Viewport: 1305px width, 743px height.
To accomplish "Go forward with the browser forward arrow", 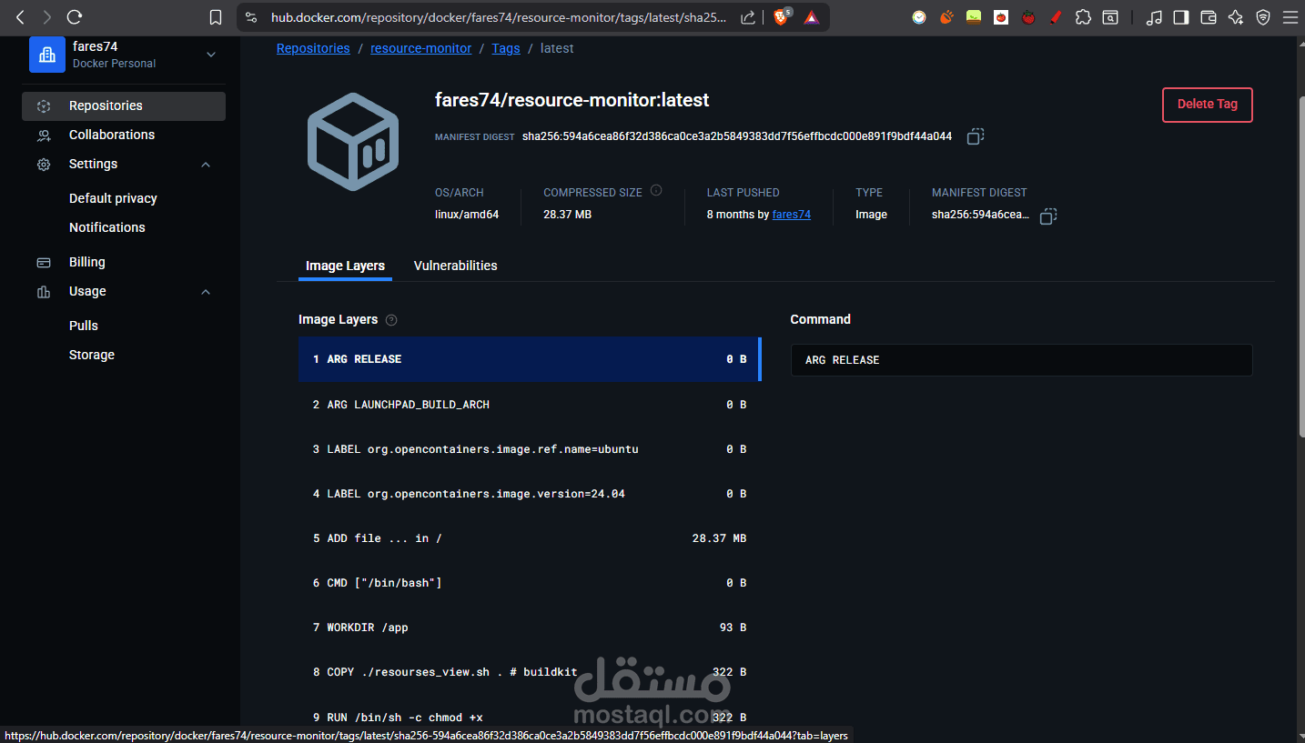I will pos(47,17).
